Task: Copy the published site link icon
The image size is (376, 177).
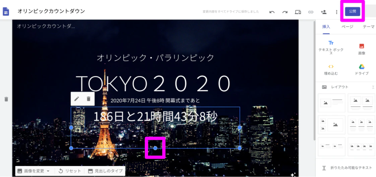Action: tap(311, 12)
